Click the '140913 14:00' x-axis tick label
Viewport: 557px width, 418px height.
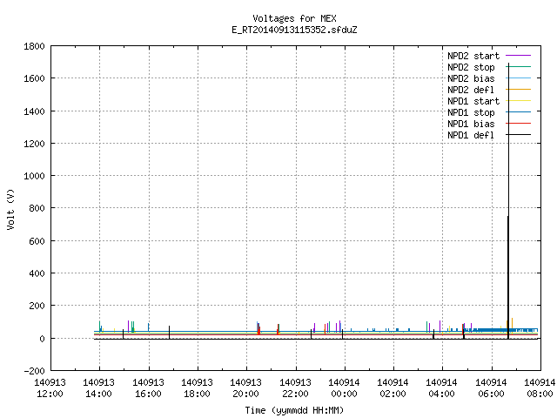coord(99,388)
